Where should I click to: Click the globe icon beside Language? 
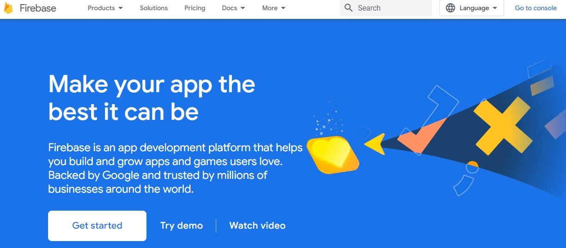pos(450,8)
